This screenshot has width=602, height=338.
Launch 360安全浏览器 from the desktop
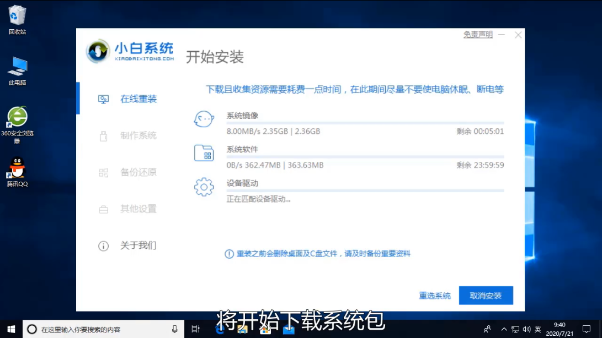pos(17,117)
